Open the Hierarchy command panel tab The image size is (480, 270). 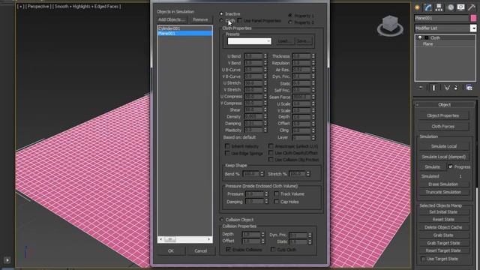pos(439,7)
